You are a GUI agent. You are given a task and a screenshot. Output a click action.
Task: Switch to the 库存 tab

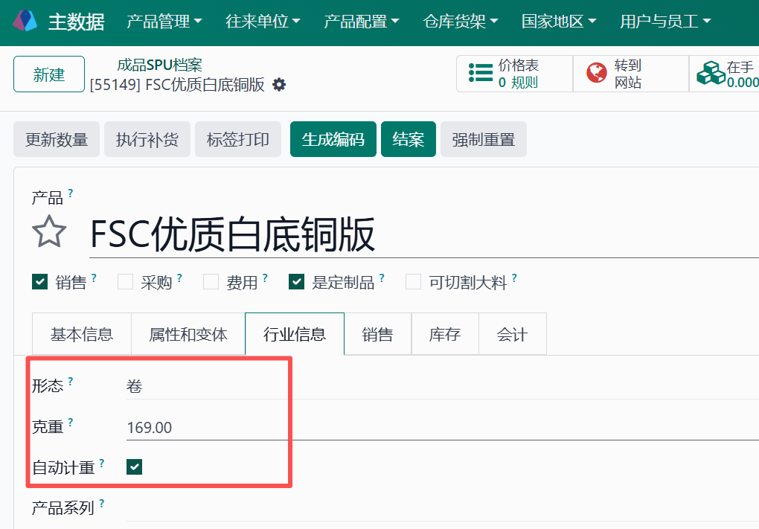(x=444, y=334)
